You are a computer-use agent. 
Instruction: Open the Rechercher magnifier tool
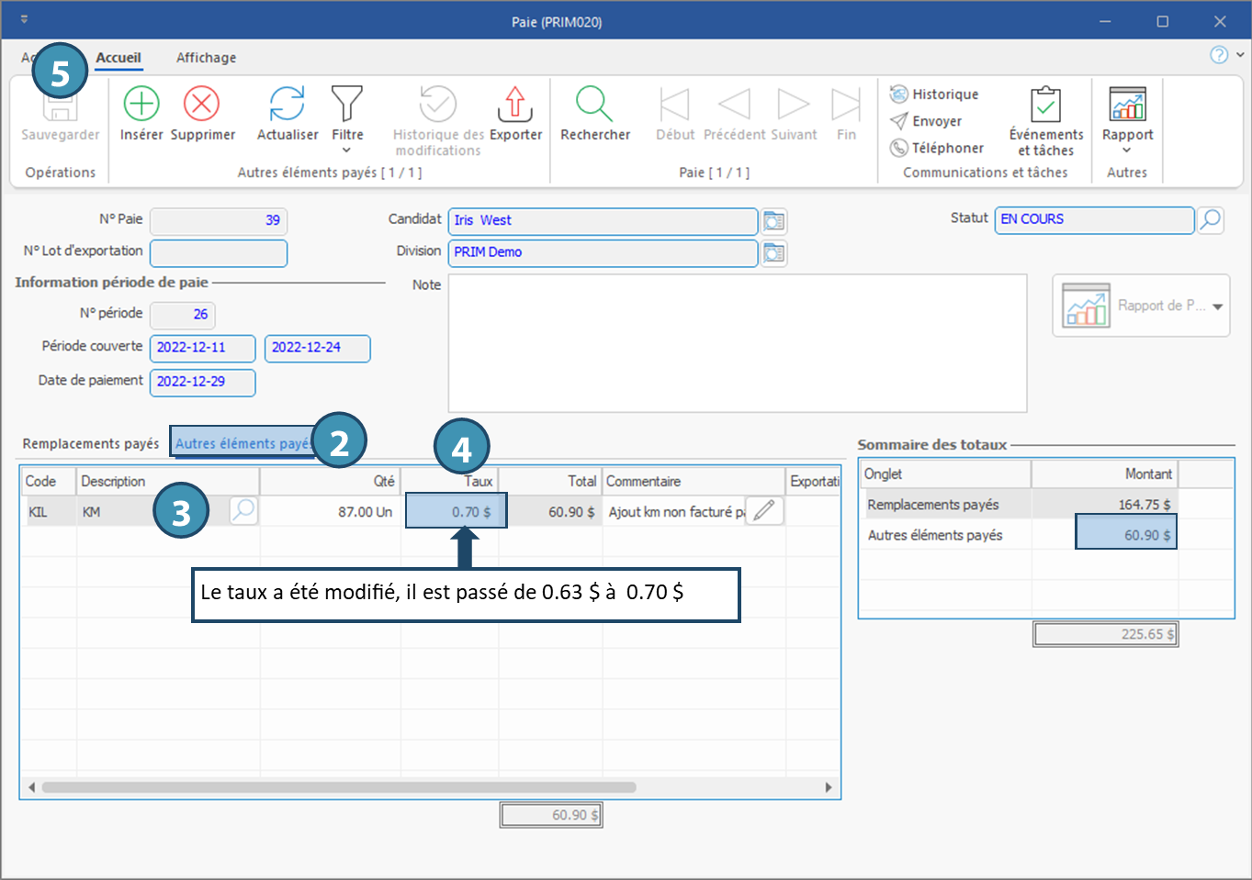point(594,105)
